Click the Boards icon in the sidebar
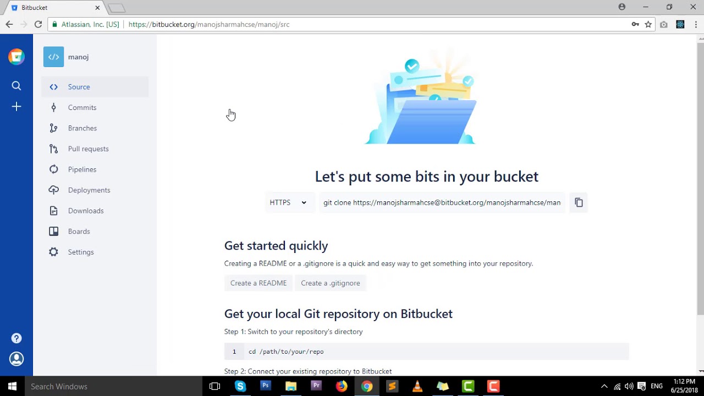The width and height of the screenshot is (704, 396). click(x=53, y=232)
